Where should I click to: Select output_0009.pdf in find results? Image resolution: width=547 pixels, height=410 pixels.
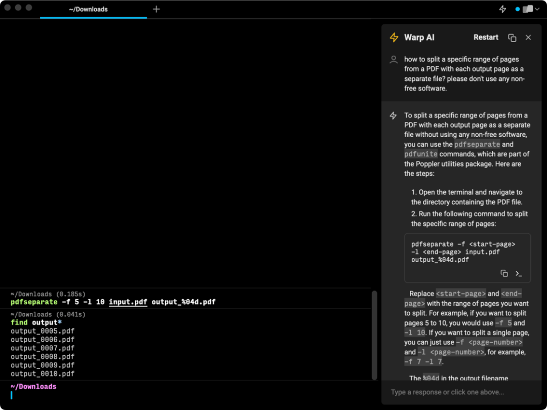point(43,365)
